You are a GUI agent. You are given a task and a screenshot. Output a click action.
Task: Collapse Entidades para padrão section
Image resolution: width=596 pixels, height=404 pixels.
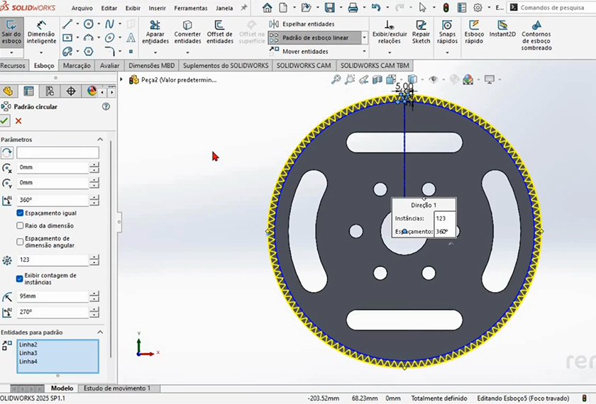tap(100, 332)
